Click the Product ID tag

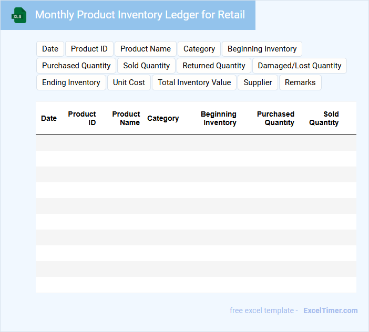coord(89,49)
